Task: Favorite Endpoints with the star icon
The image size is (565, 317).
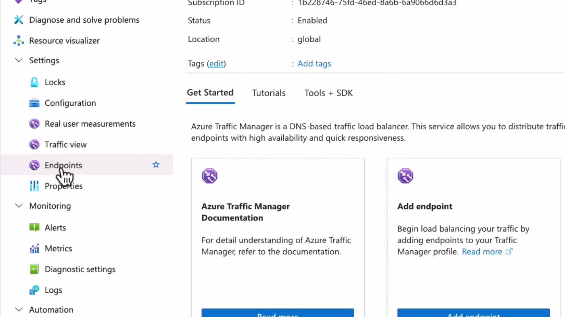Action: coord(156,165)
